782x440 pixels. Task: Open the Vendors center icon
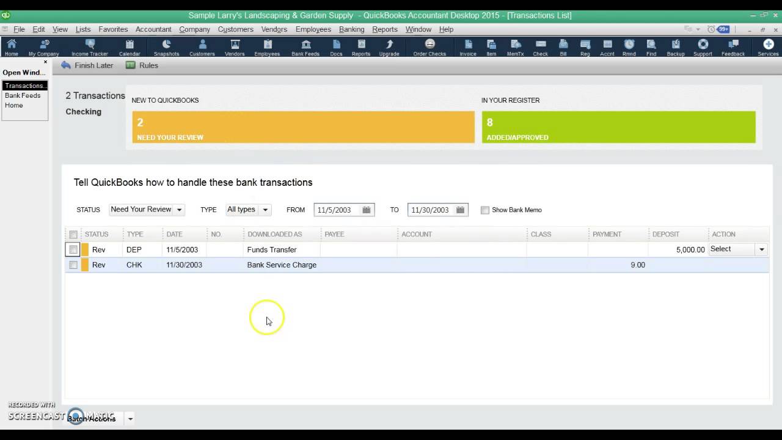point(235,48)
